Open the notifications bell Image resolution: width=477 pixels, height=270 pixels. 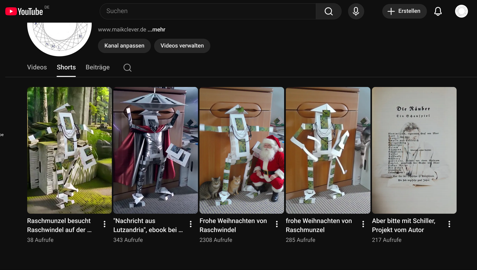pyautogui.click(x=438, y=11)
